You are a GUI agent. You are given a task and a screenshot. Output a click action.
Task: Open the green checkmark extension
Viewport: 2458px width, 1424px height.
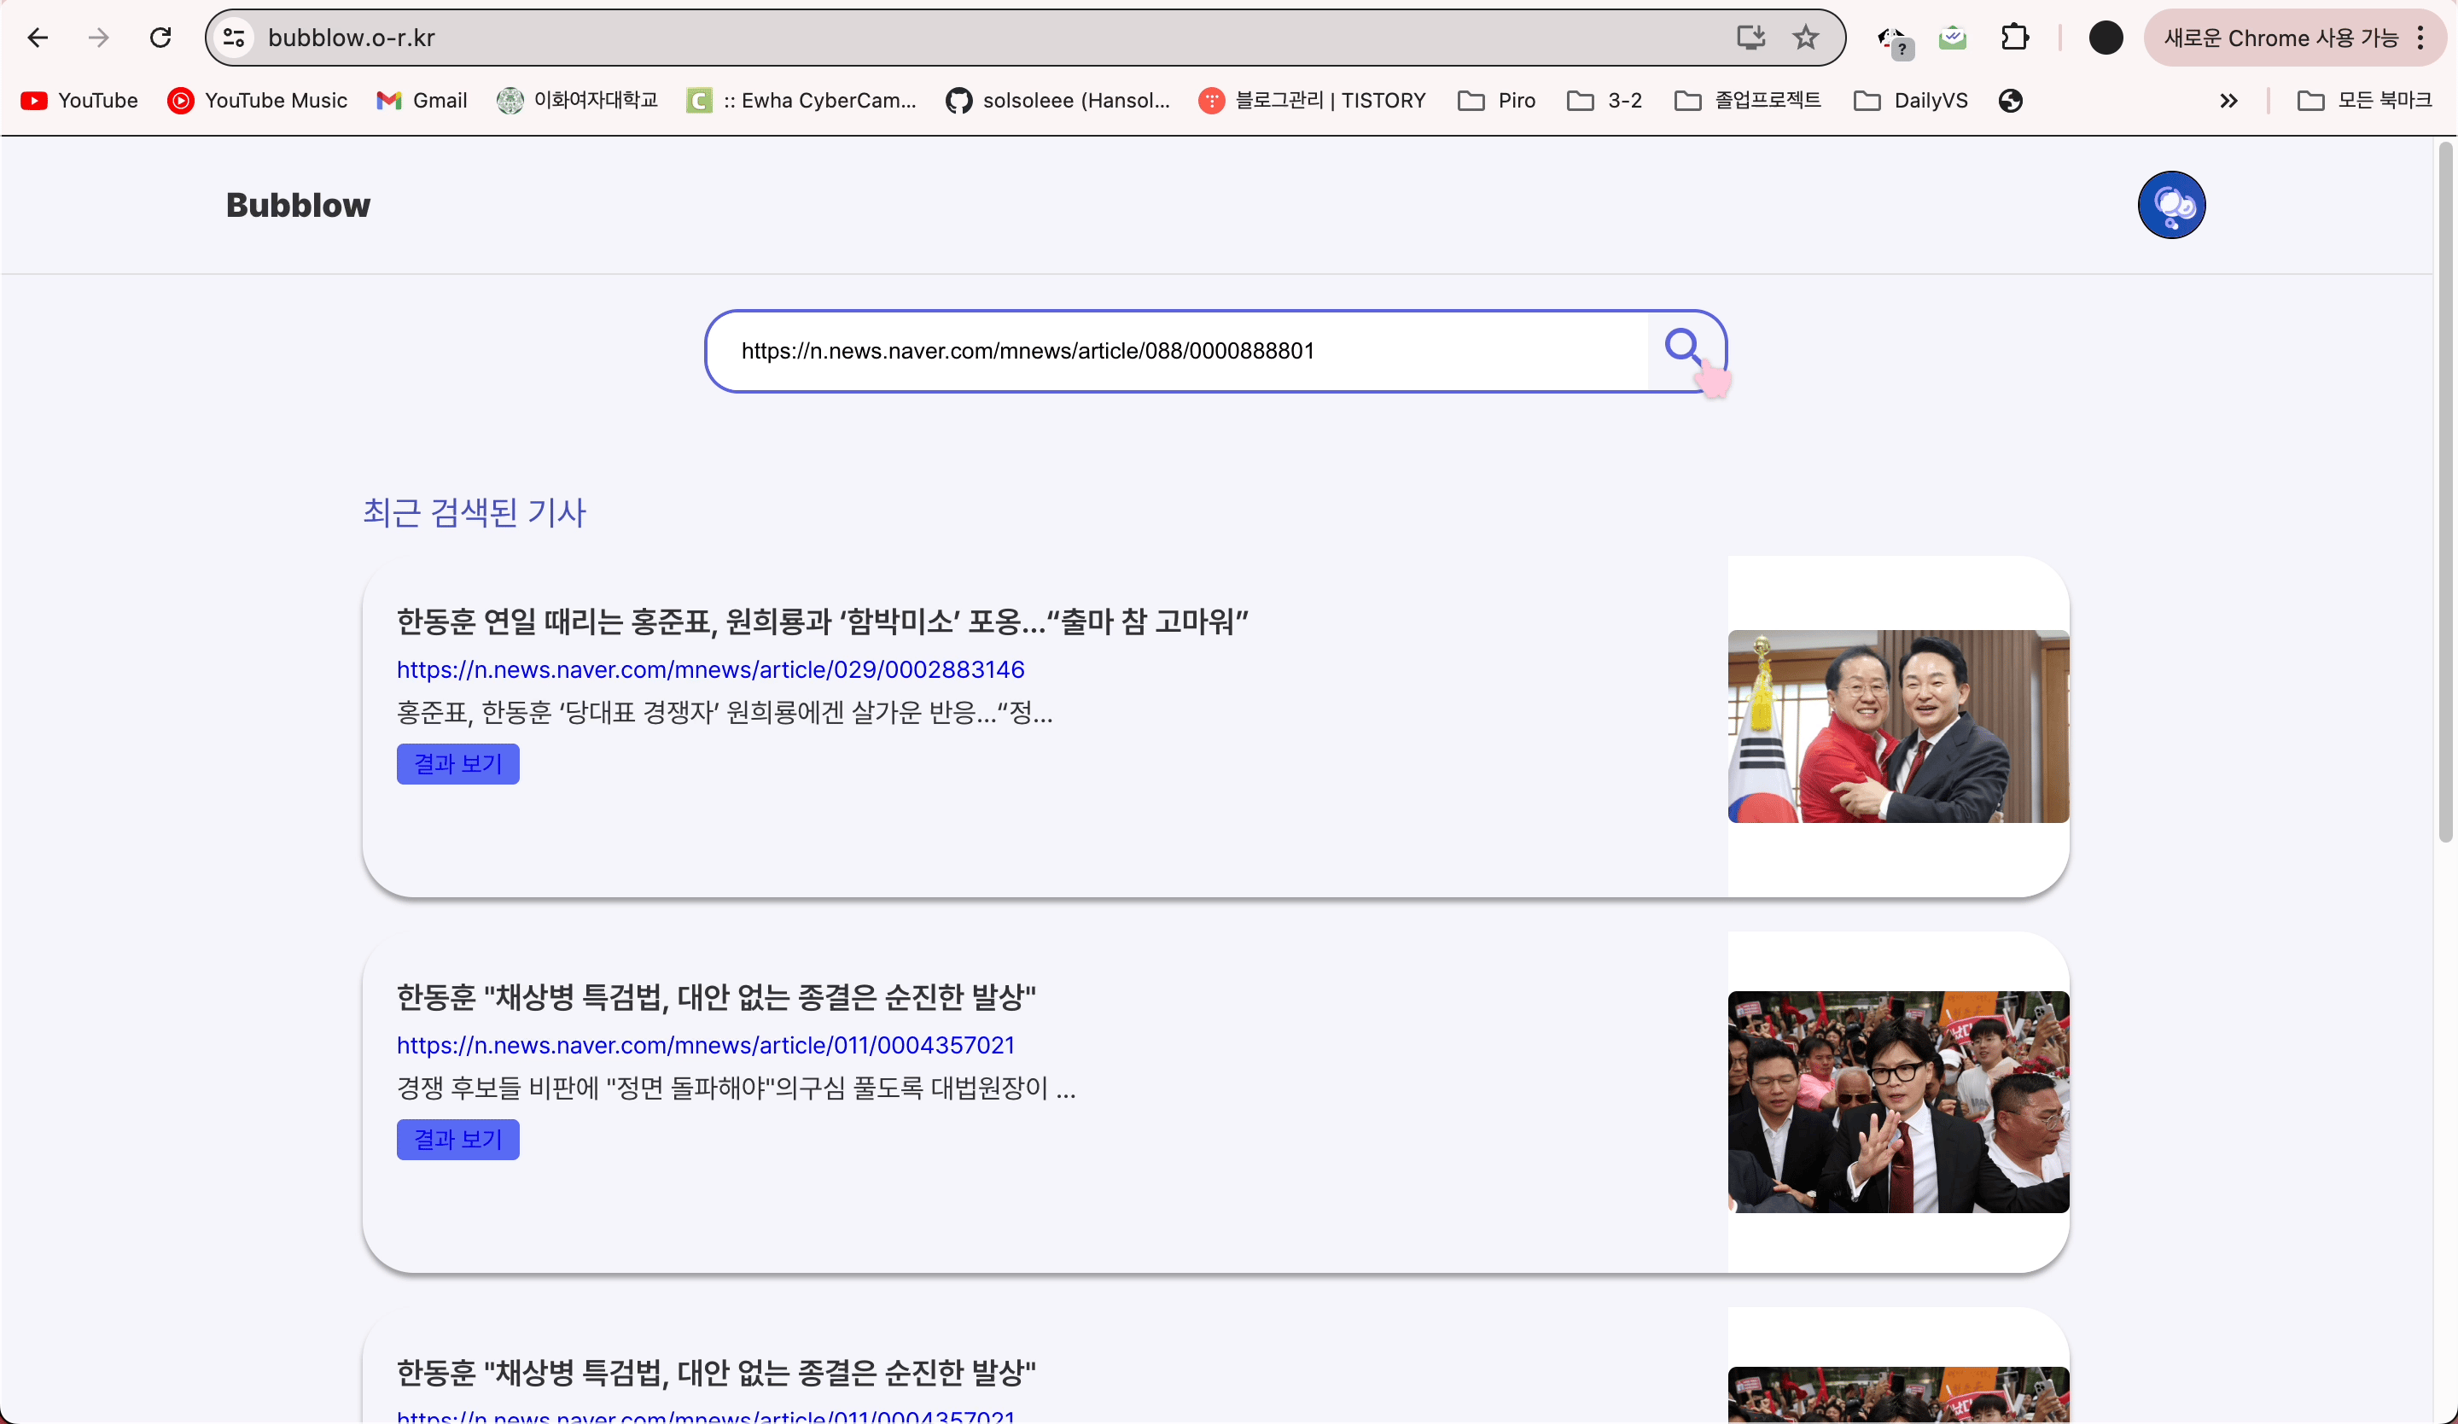[1952, 38]
